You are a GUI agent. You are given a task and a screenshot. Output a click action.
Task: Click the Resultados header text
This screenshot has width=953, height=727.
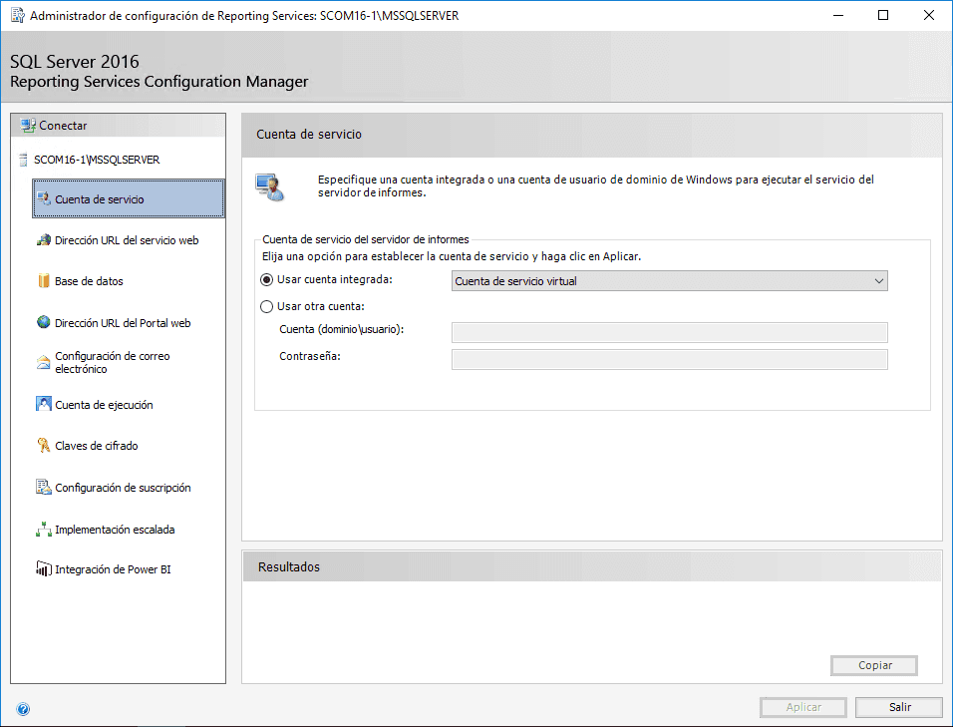pos(289,567)
